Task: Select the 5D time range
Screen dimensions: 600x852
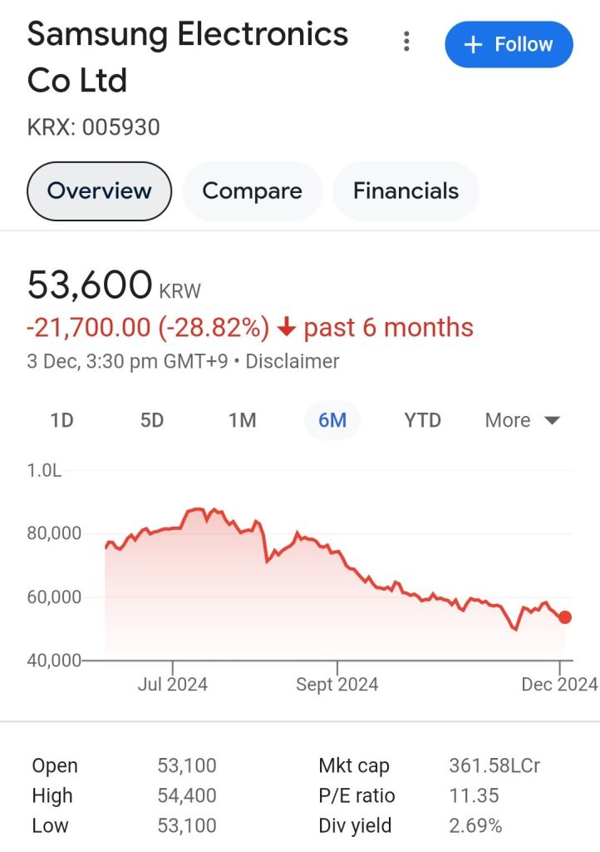Action: tap(152, 420)
